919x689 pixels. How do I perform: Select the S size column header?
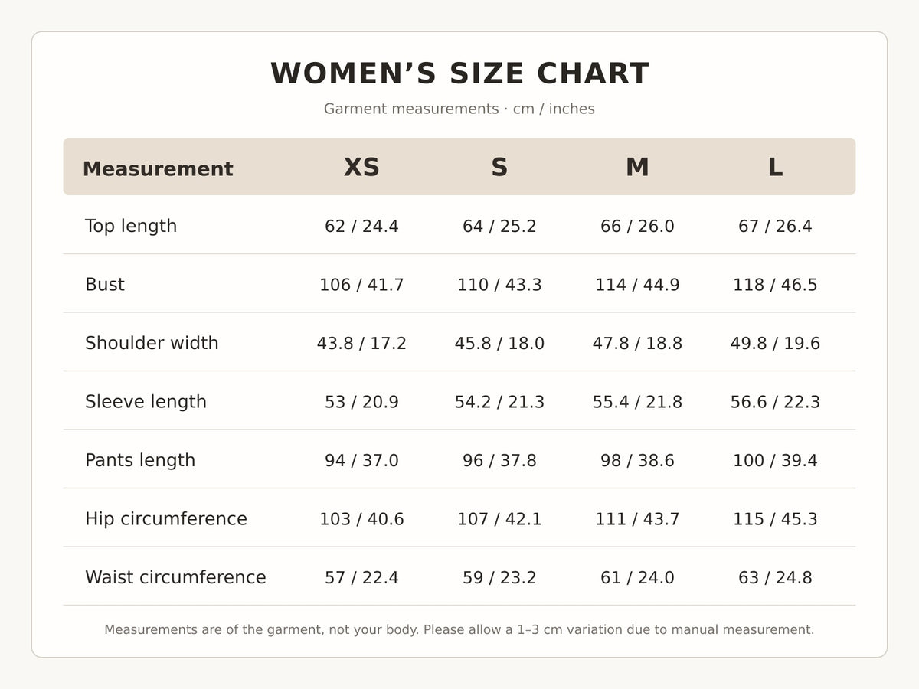coord(499,167)
